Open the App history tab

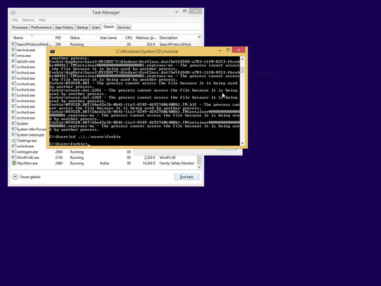[64, 27]
